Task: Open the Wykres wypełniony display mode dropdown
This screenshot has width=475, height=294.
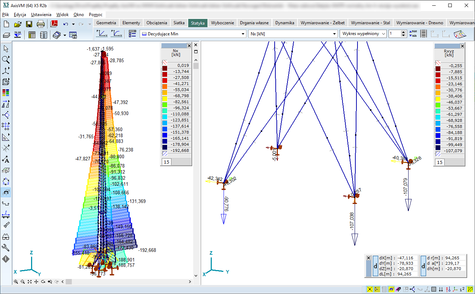Action: tap(384, 34)
